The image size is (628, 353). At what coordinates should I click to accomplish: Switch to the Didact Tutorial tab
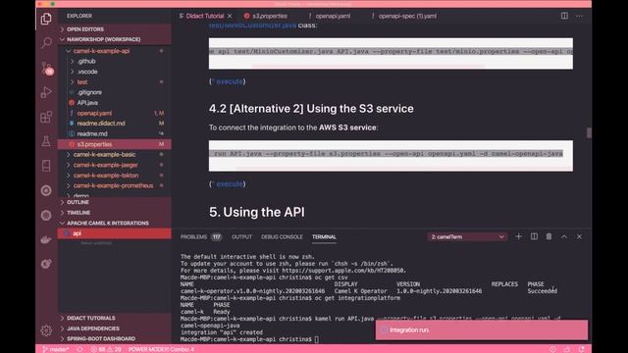pyautogui.click(x=205, y=16)
